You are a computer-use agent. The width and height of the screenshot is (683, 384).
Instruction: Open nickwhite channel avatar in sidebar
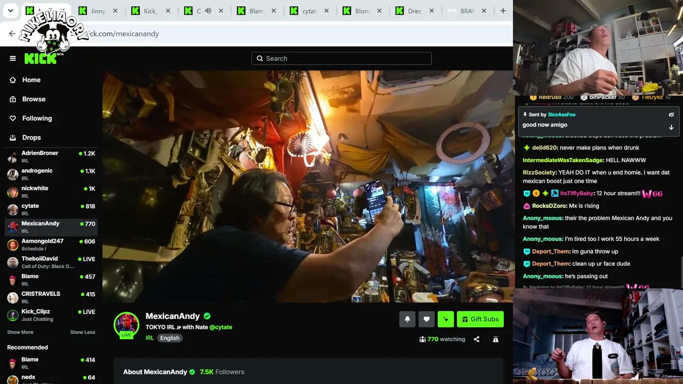point(12,192)
